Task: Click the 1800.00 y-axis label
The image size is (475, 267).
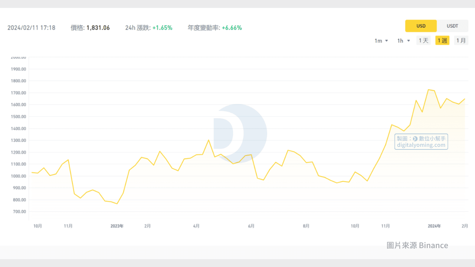Action: click(x=18, y=81)
